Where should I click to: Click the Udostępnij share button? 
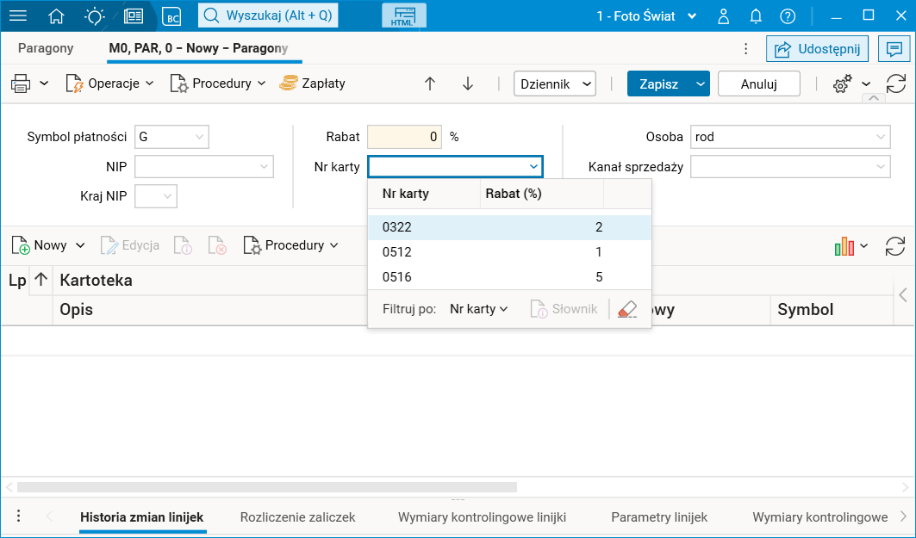[x=817, y=49]
